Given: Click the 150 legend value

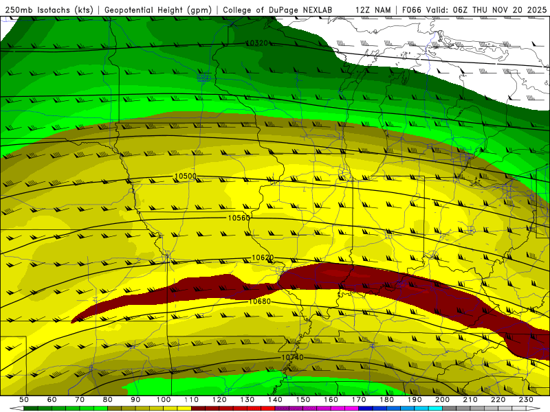Looking at the screenshot, I should [x=302, y=400].
